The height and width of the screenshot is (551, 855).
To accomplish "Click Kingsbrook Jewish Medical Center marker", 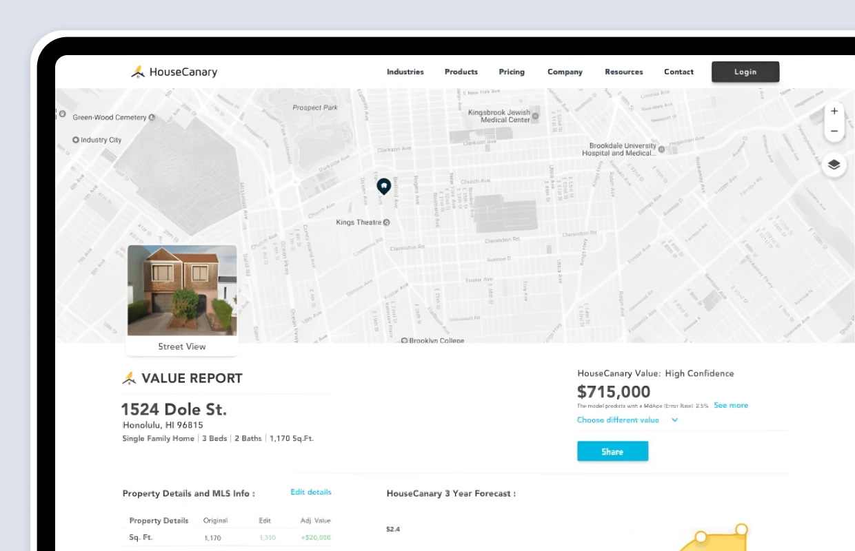I will click(x=536, y=116).
